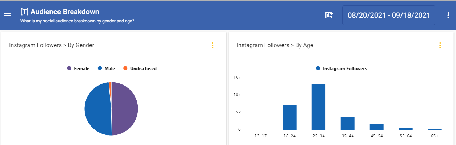Screen dimensions: 456x145
Task: Click the orange Undisclosed legend color dot
Action: pos(125,68)
